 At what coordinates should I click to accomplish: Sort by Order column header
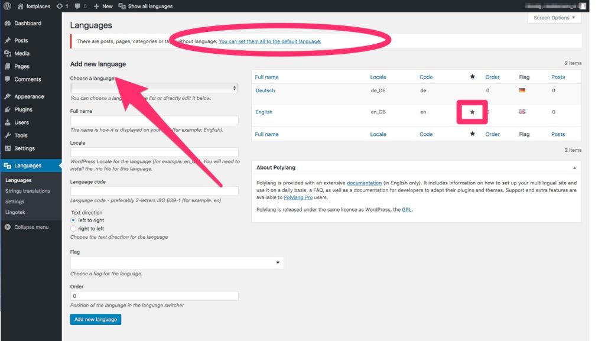coord(492,77)
